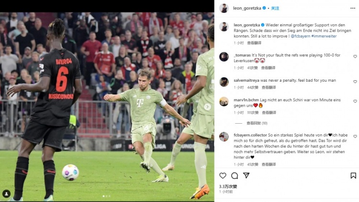The height and width of the screenshot is (202, 359).
Task: Select the second carousel dot indicator
Action: click(x=106, y=196)
